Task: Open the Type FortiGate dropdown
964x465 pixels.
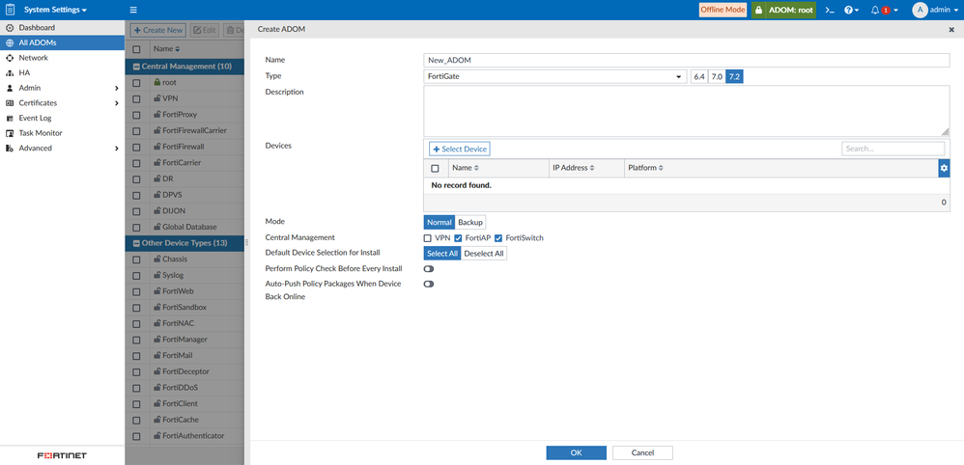Action: pyautogui.click(x=555, y=77)
